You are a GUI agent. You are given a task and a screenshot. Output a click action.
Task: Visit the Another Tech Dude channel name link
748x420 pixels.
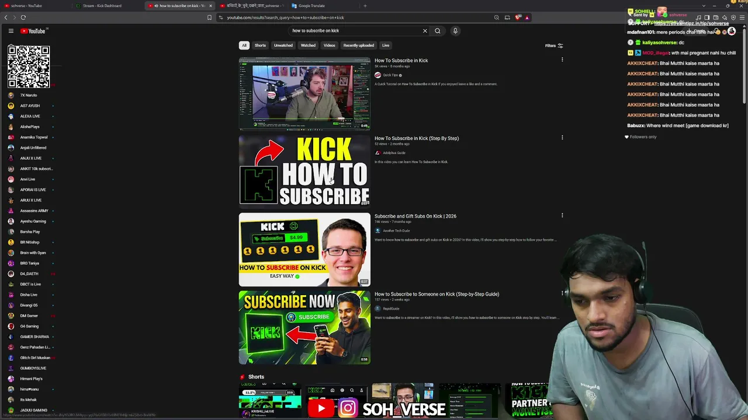click(396, 231)
